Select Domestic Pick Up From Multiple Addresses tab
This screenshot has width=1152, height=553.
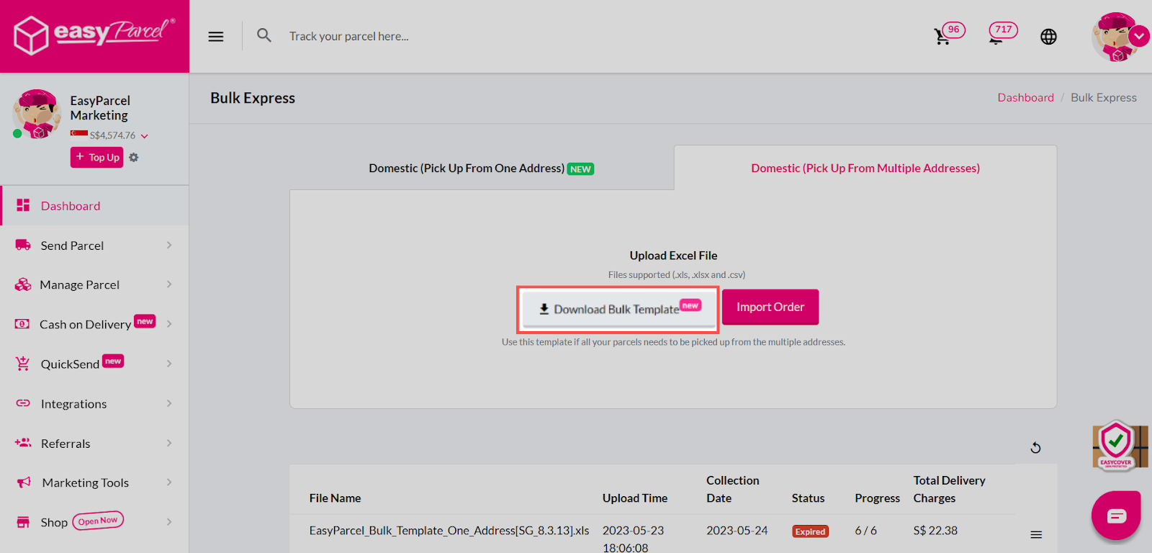tap(865, 168)
